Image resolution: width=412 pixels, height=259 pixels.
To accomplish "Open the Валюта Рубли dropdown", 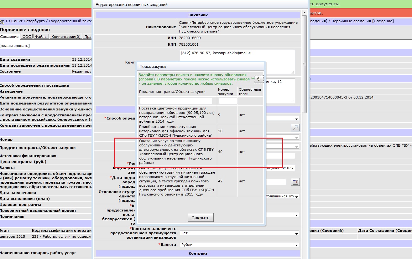I will click(239, 245).
